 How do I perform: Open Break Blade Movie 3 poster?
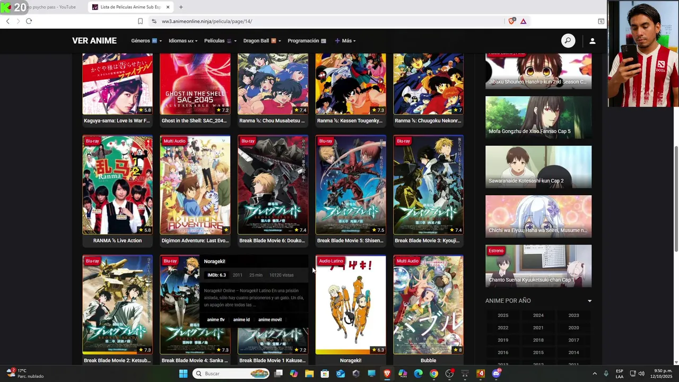coord(428,185)
